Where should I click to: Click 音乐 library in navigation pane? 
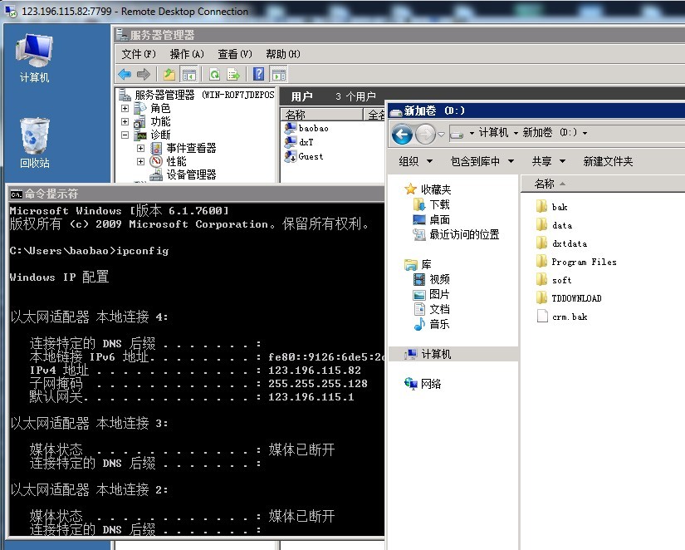[x=431, y=324]
